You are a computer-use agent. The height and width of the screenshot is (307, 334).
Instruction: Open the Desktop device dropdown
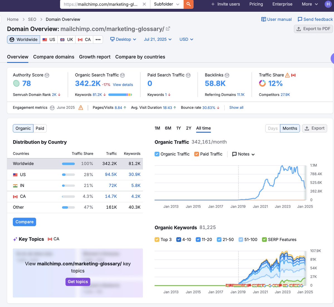[x=123, y=40]
